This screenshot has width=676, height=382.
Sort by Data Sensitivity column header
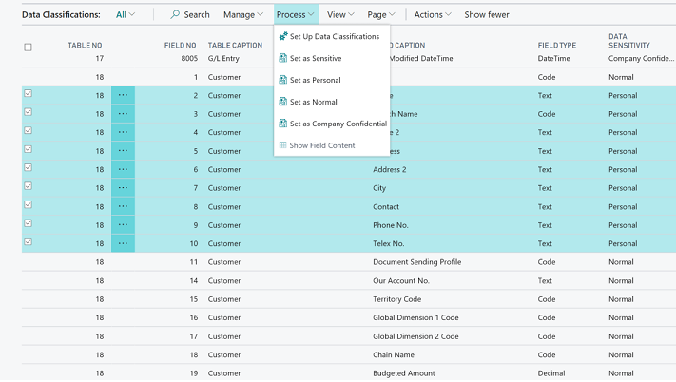coord(629,41)
